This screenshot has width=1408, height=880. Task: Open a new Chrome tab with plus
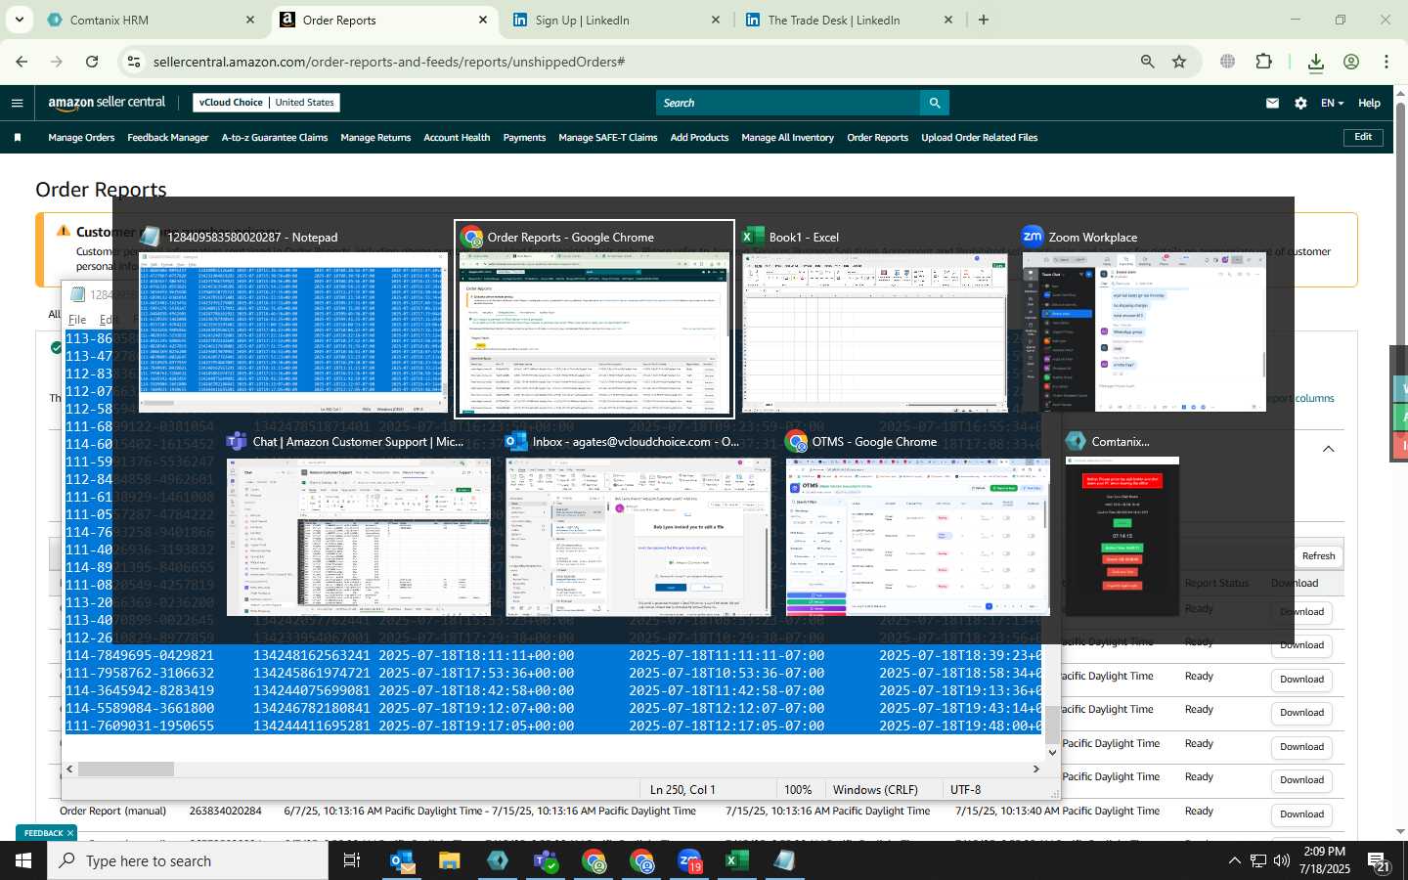(984, 20)
